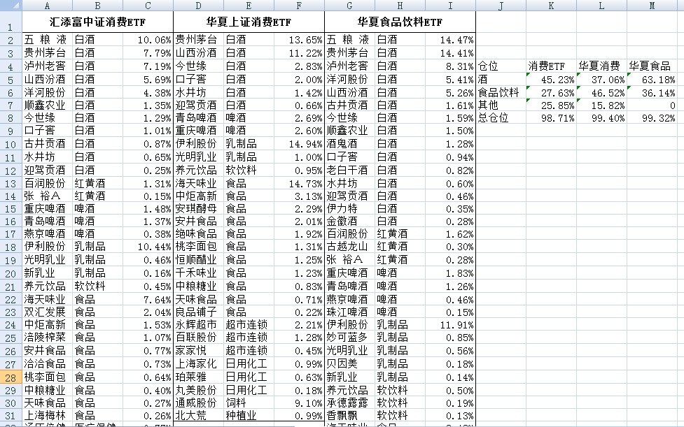Select column A header

[x=47, y=5]
